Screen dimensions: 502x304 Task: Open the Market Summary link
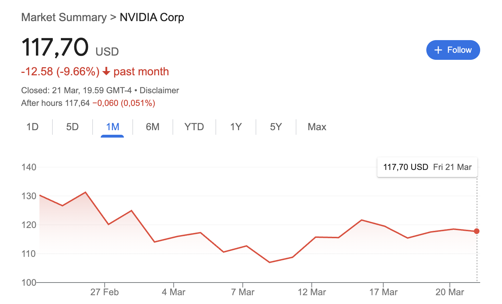tap(64, 17)
